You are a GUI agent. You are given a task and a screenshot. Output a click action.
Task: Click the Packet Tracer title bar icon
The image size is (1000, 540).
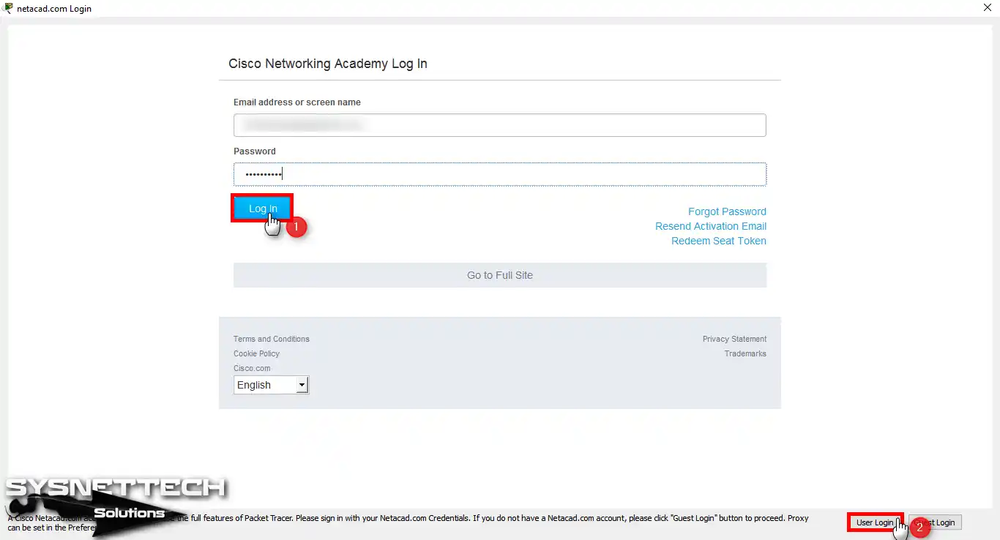coord(8,9)
